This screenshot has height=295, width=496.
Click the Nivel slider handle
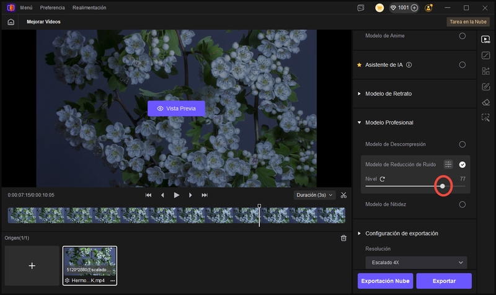pyautogui.click(x=442, y=186)
